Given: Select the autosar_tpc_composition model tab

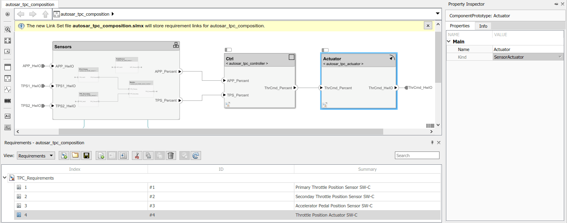Looking at the screenshot, I should [x=30, y=4].
